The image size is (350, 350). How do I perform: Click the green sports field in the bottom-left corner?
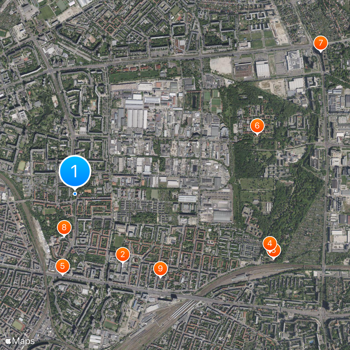tap(17, 325)
